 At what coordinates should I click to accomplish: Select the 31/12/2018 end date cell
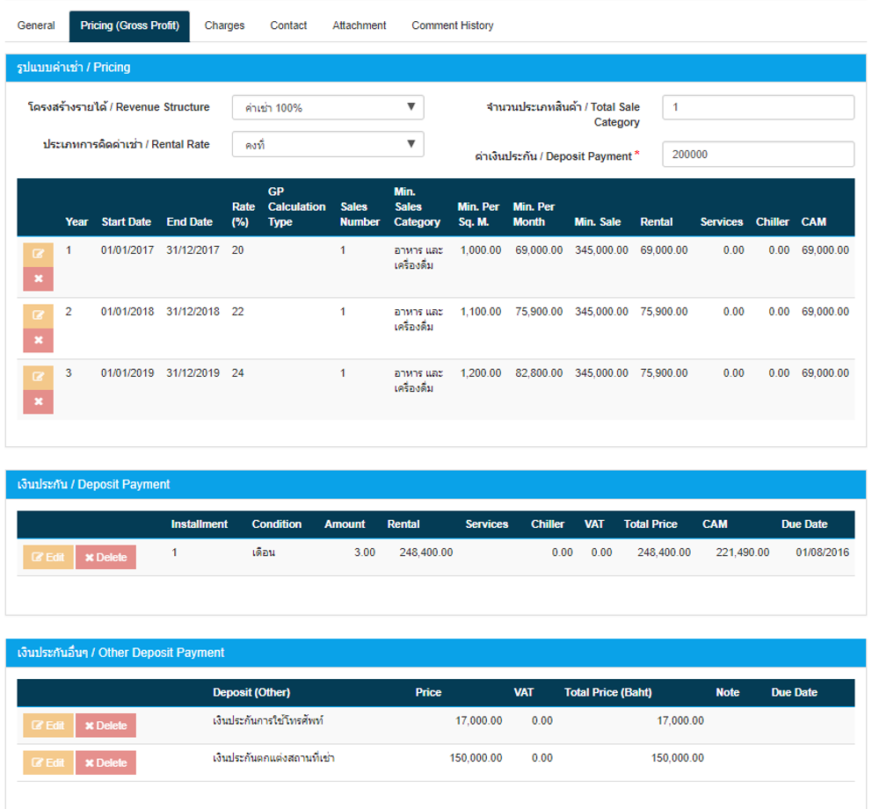click(x=193, y=312)
